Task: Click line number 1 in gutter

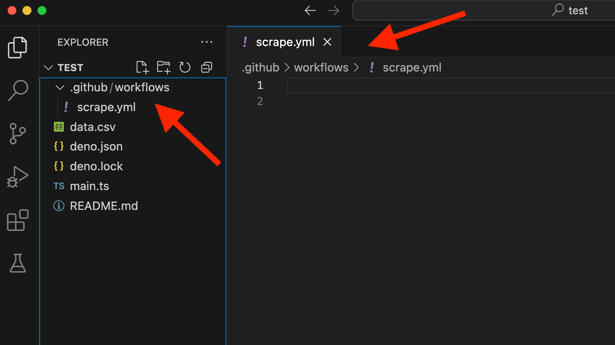Action: [260, 85]
